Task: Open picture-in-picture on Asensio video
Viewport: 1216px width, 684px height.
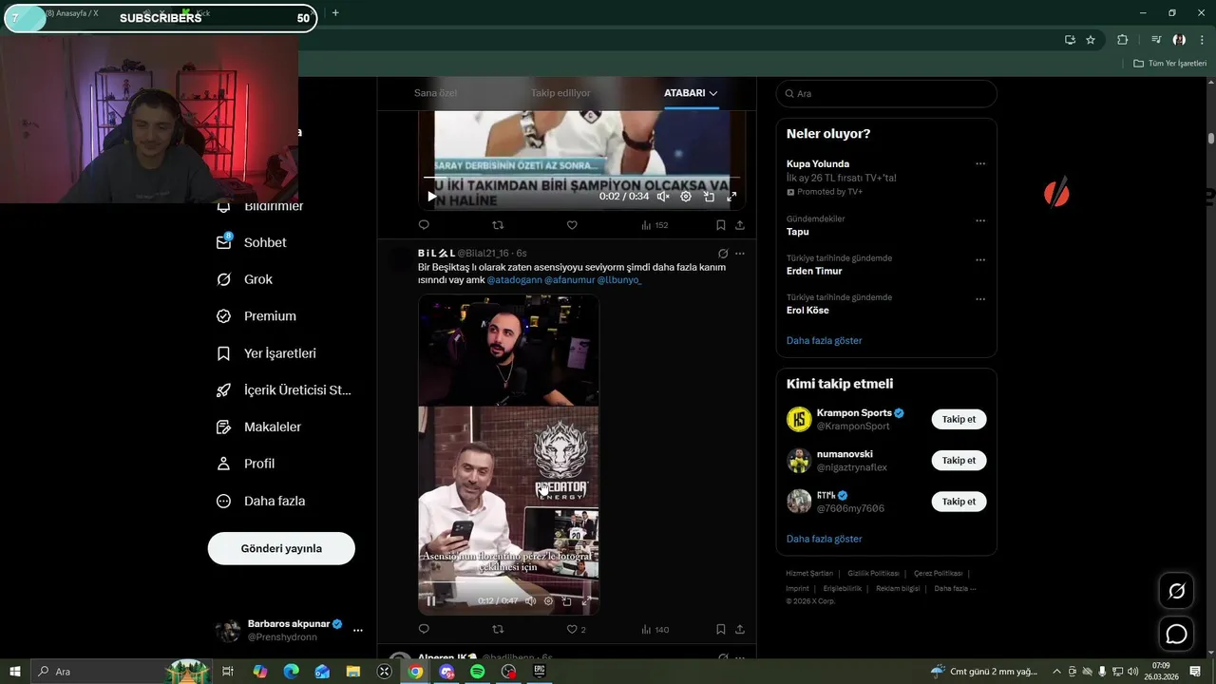Action: pyautogui.click(x=567, y=600)
